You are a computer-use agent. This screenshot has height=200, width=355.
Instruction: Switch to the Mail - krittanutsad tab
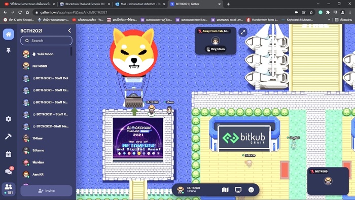[x=140, y=4]
